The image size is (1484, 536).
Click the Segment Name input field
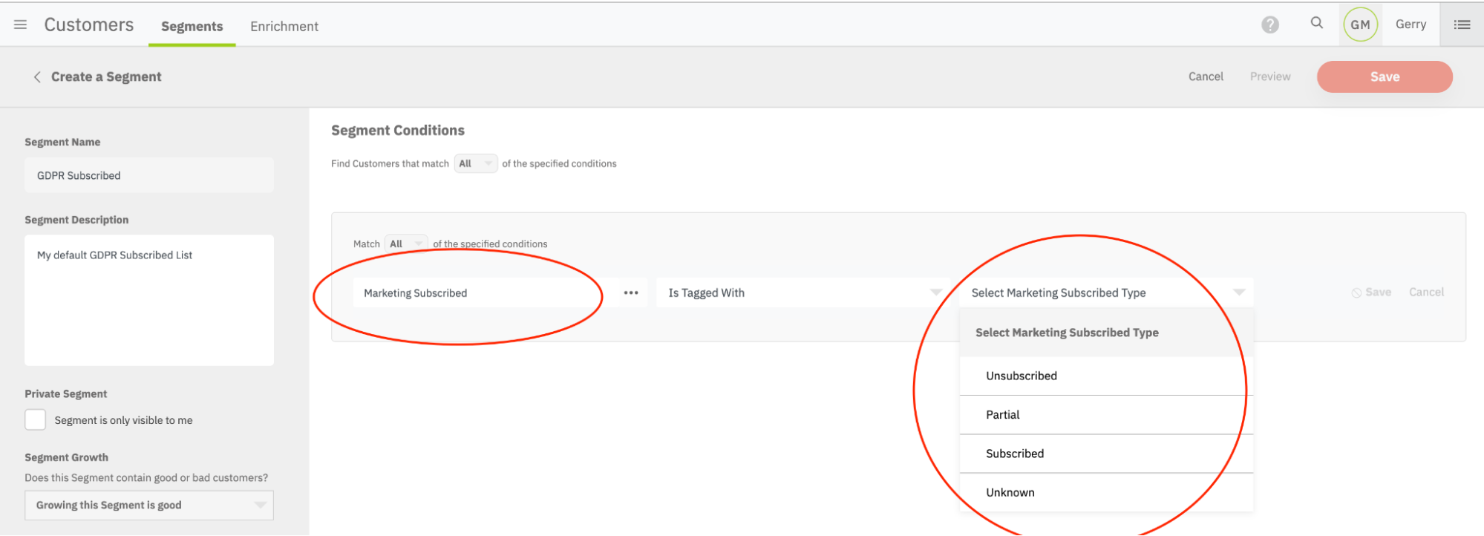[x=149, y=175]
